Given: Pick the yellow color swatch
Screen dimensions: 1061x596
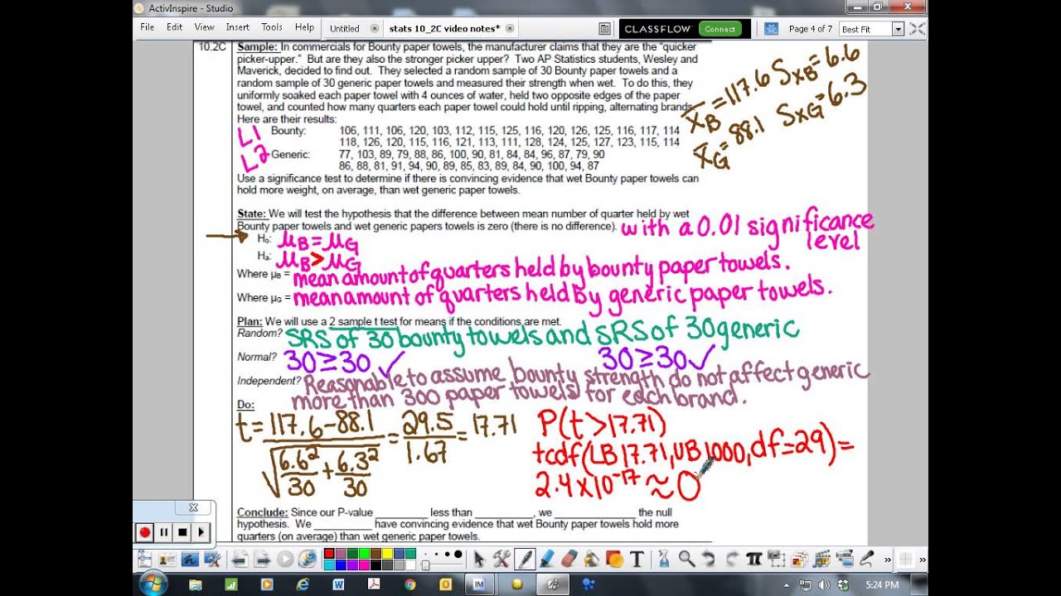Looking at the screenshot, I should point(387,553).
